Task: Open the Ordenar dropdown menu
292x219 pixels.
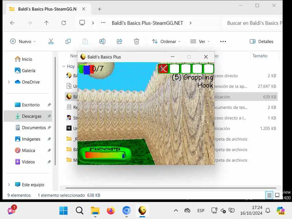Action: click(166, 41)
